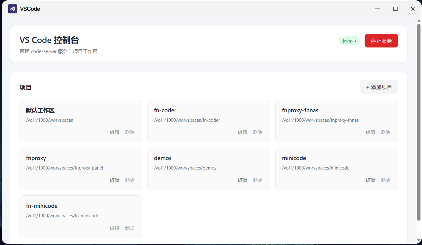The image size is (422, 245).
Task: Click the VSCode logo icon in title bar
Action: point(13,9)
